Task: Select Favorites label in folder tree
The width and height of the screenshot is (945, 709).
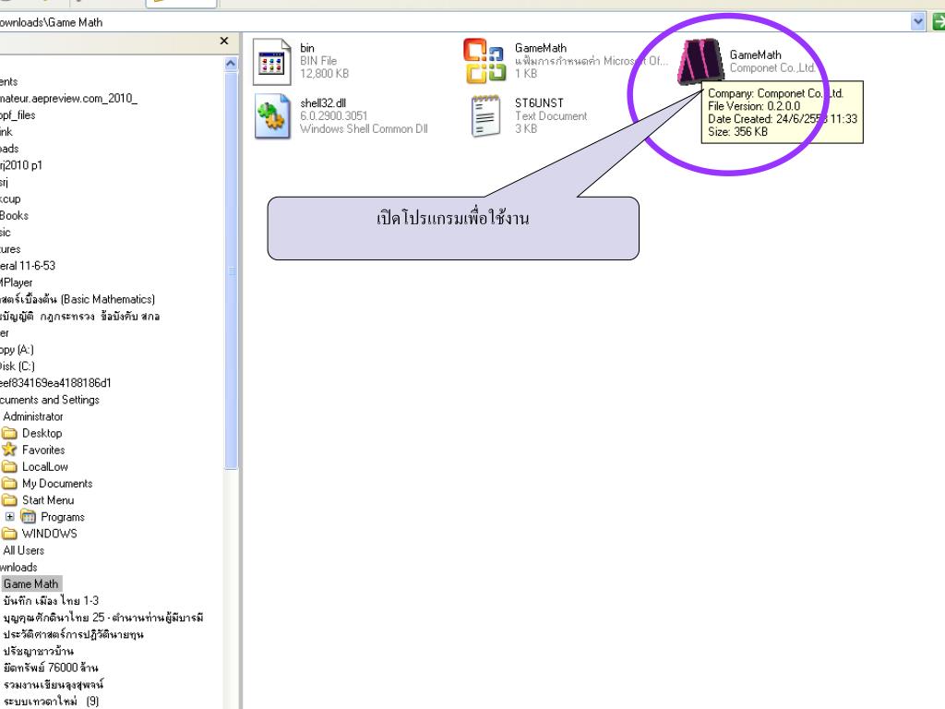Action: pyautogui.click(x=43, y=450)
